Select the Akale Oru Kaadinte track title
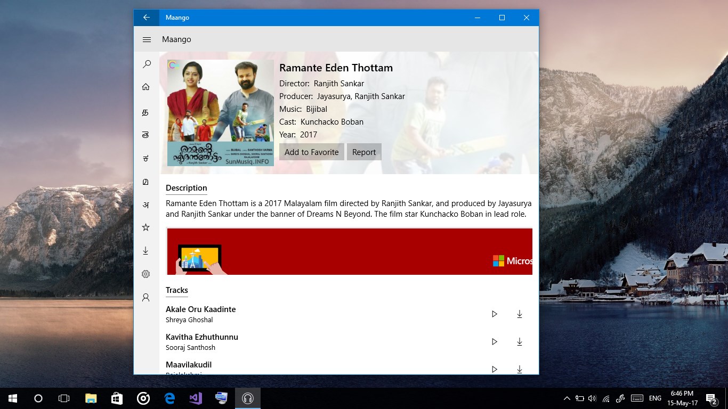 201,309
